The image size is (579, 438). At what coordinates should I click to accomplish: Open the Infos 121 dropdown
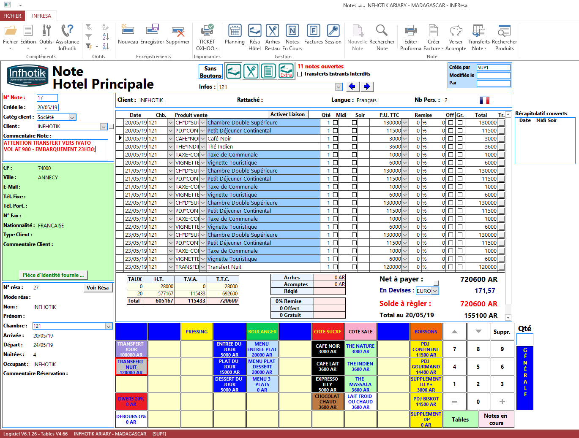coord(339,87)
